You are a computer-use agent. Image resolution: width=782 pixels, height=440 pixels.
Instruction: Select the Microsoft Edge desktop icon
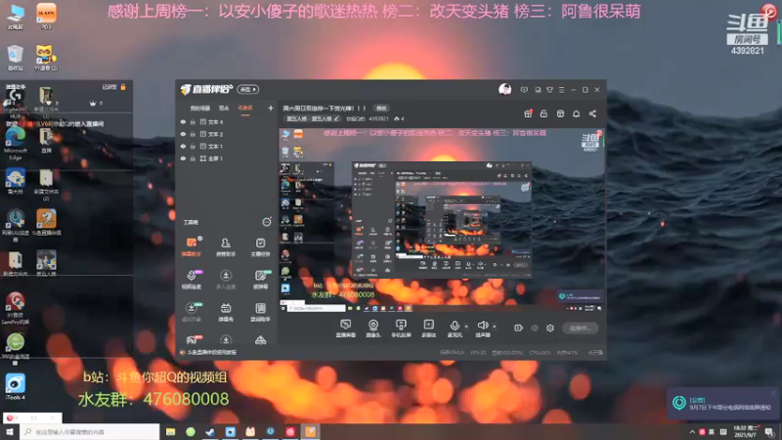[16, 143]
